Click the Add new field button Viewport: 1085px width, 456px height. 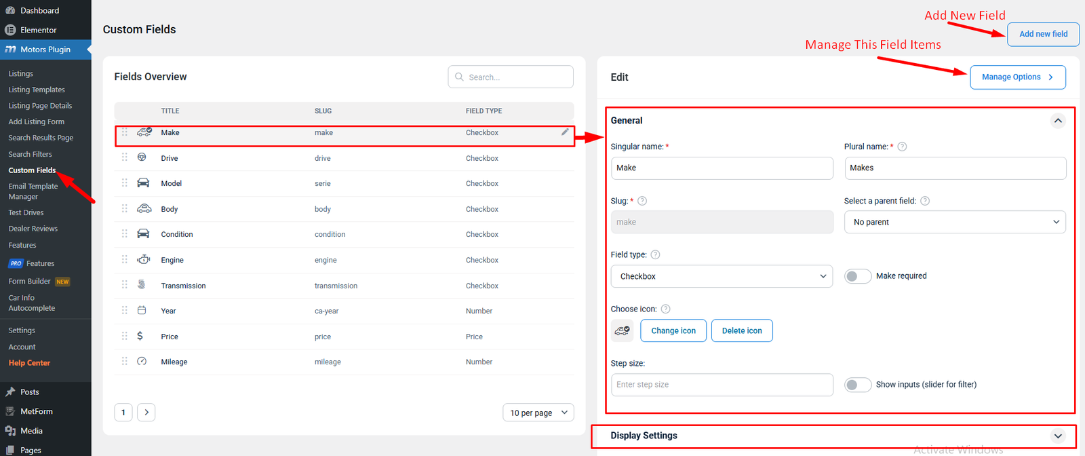pyautogui.click(x=1043, y=34)
